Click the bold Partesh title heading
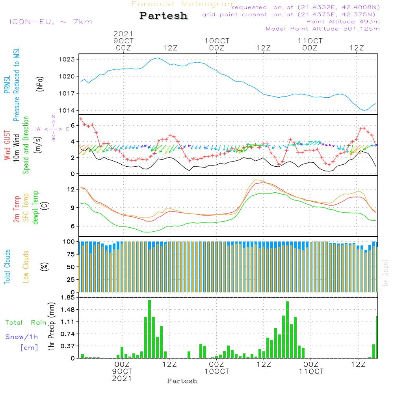The height and width of the screenshot is (394, 394). coord(164,16)
